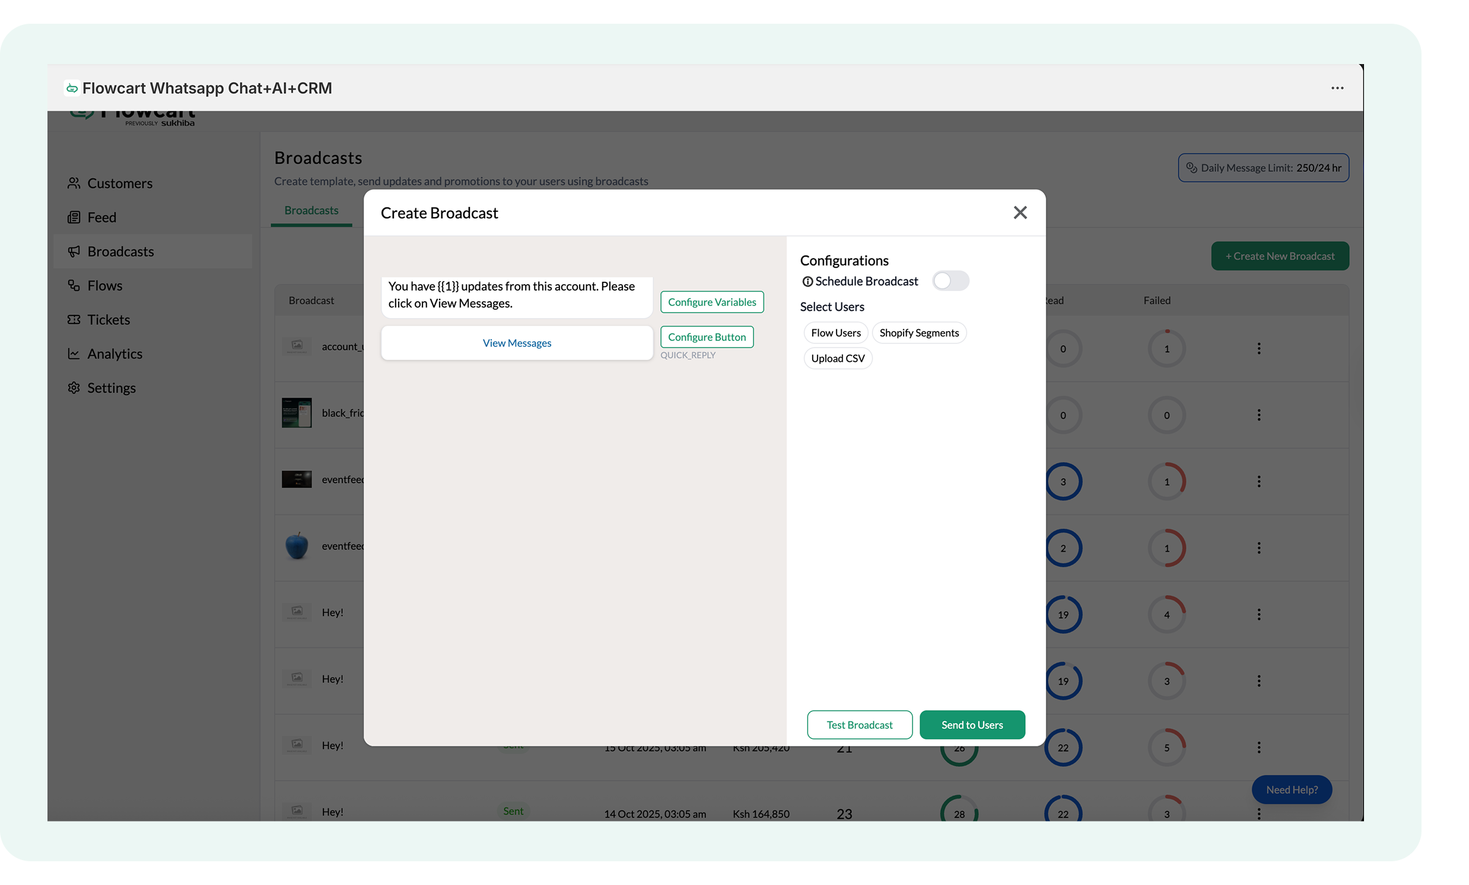
Task: Click the Test Broadcast button
Action: tap(859, 725)
